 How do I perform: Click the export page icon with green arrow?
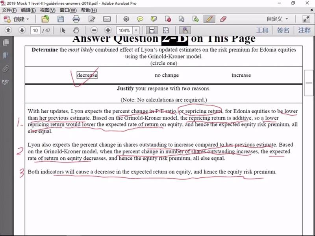[x=195, y=19]
